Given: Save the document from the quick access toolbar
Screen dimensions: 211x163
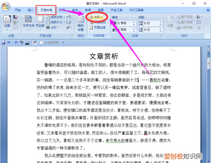Looking at the screenshot, I should [x=4, y=42].
